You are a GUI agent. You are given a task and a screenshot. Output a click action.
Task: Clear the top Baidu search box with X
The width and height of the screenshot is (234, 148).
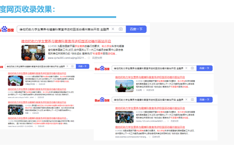113,29
